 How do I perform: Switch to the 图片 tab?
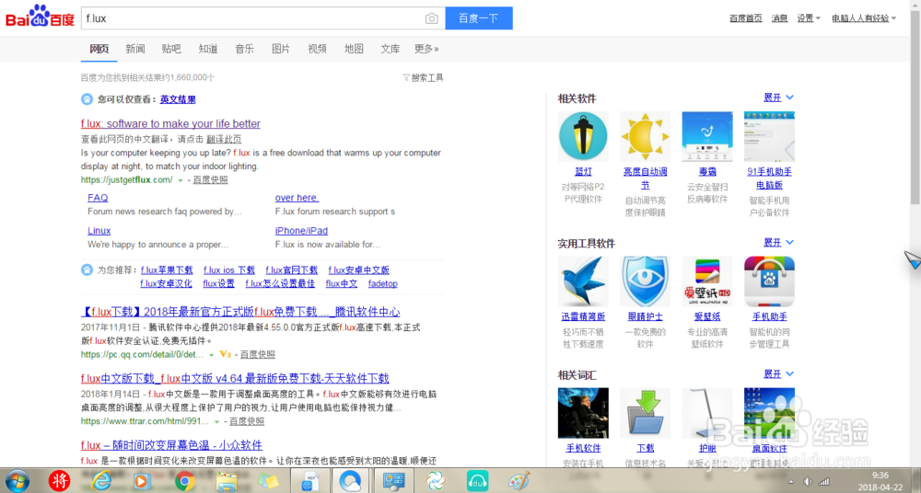281,49
